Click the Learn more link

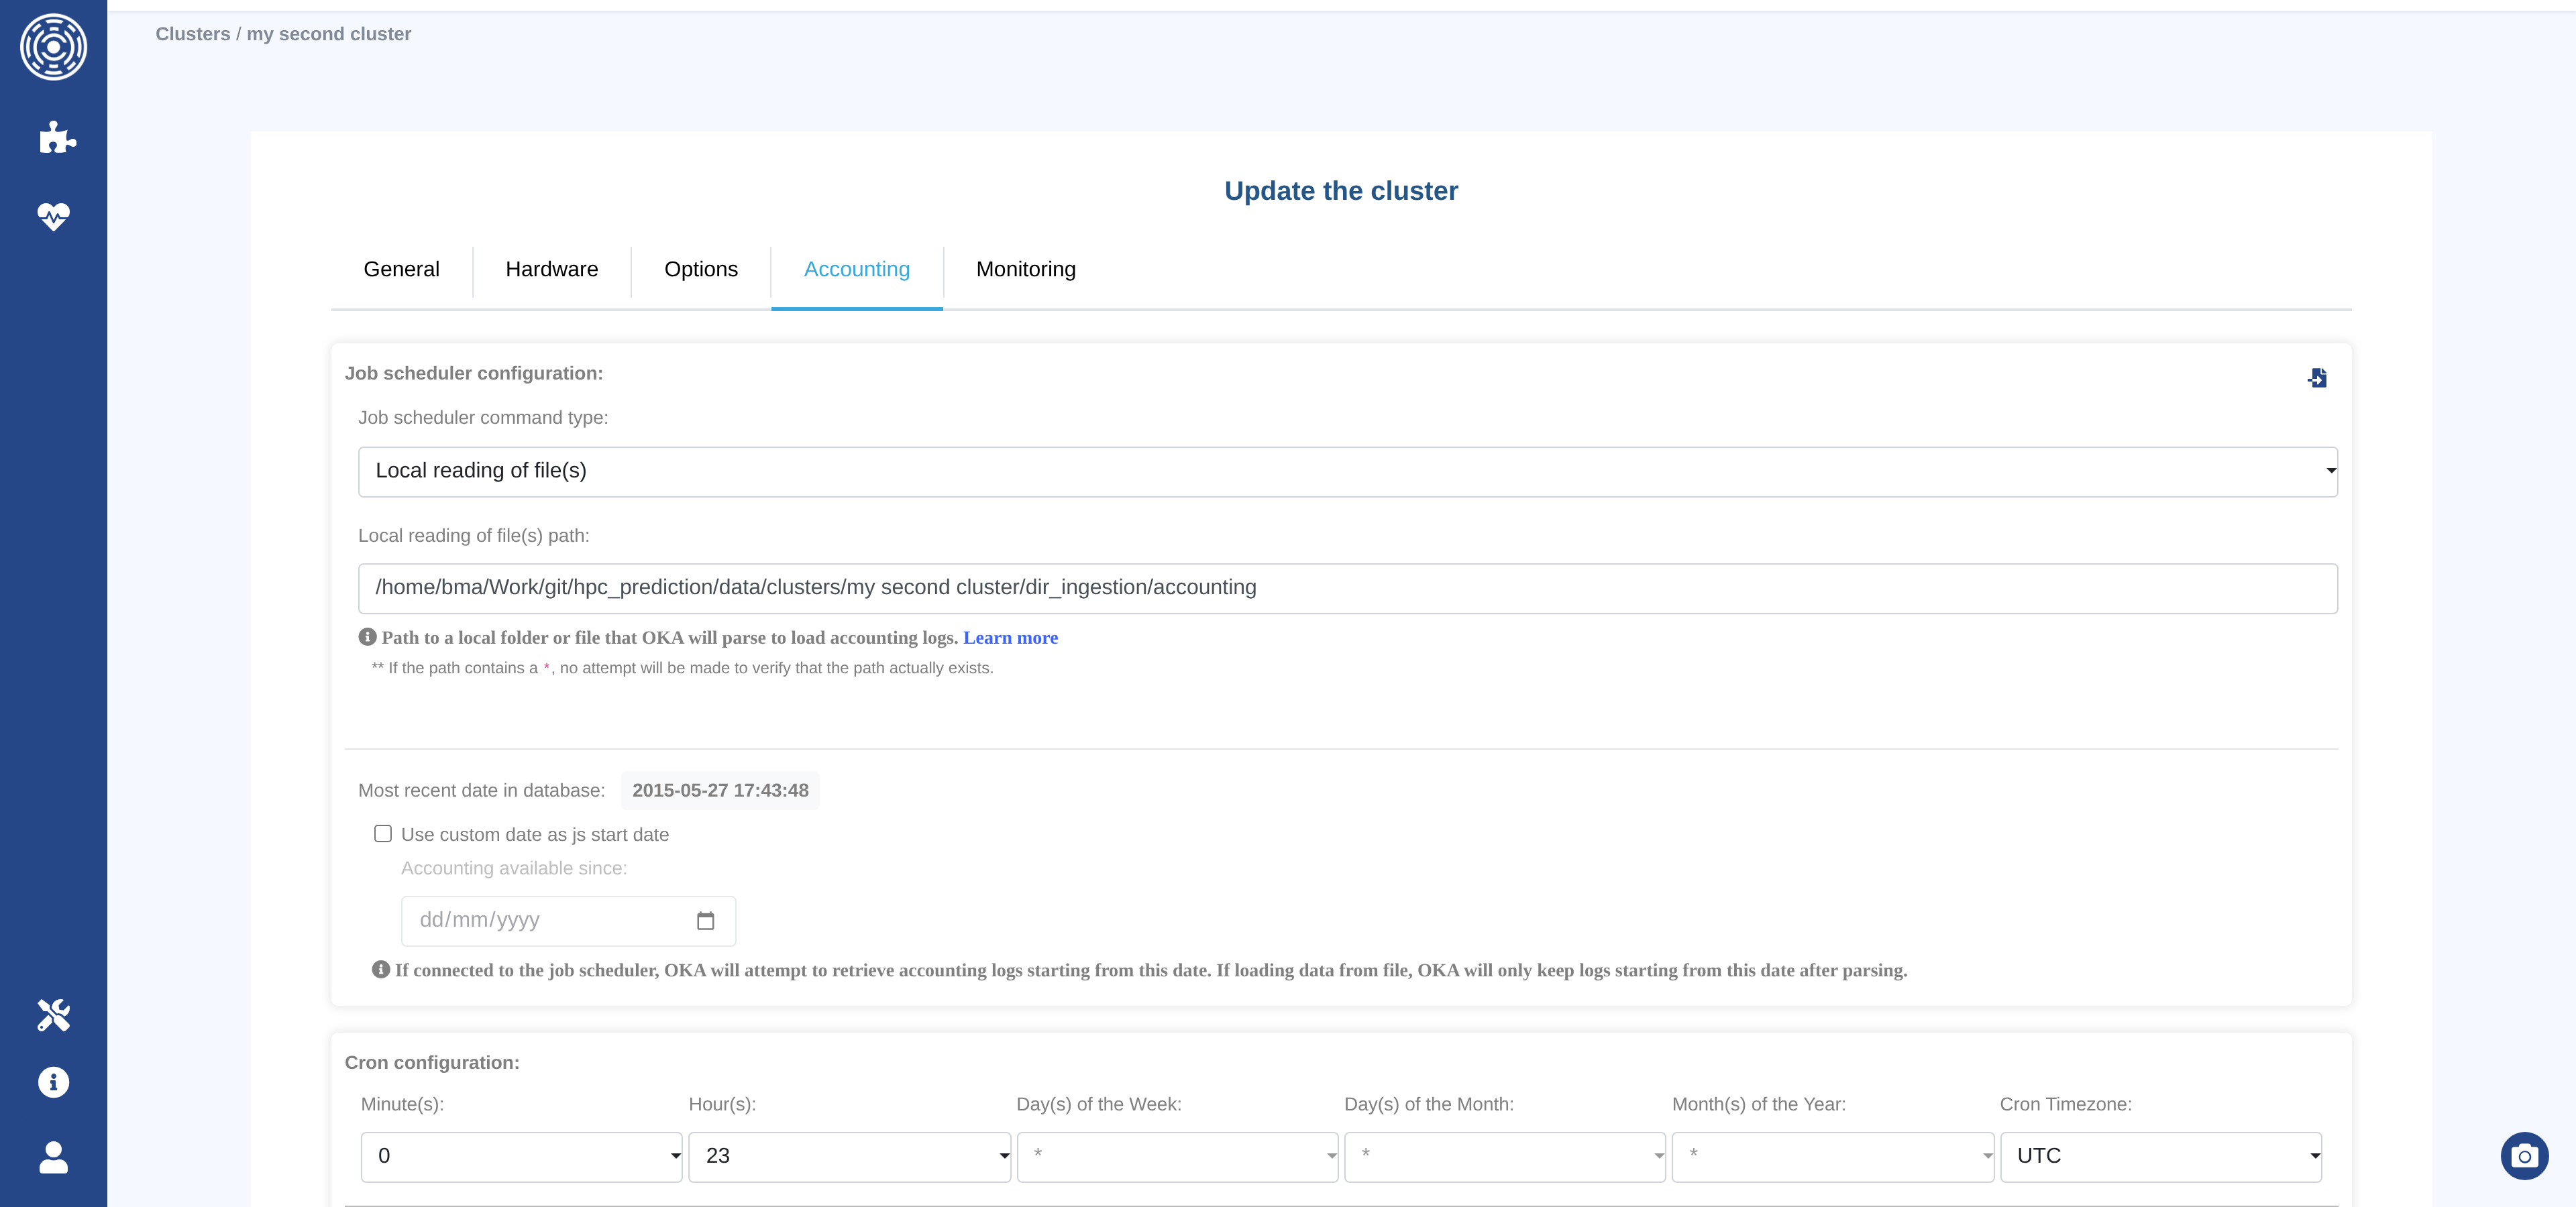coord(1010,638)
